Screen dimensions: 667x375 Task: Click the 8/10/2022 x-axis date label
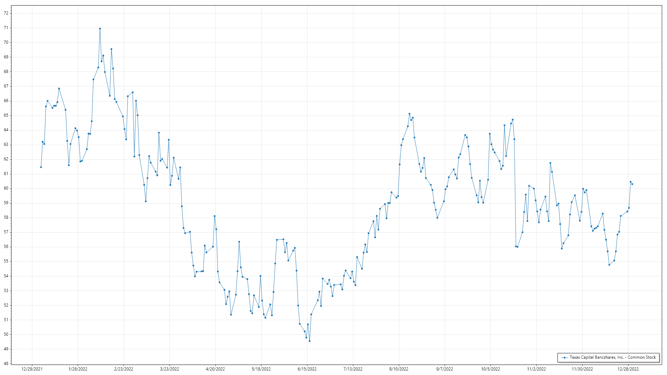click(x=399, y=369)
